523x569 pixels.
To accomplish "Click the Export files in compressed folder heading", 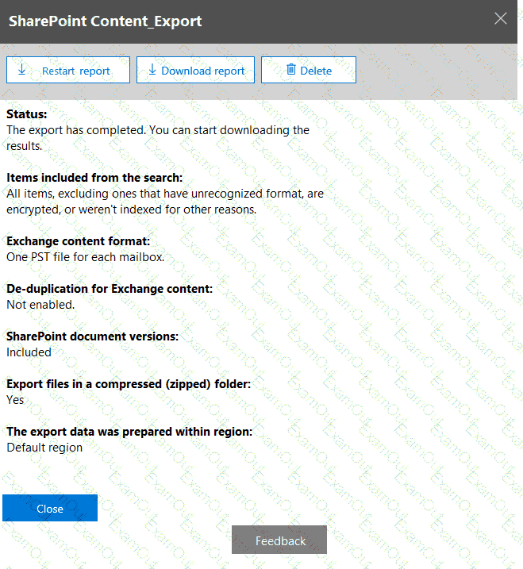I will point(129,384).
